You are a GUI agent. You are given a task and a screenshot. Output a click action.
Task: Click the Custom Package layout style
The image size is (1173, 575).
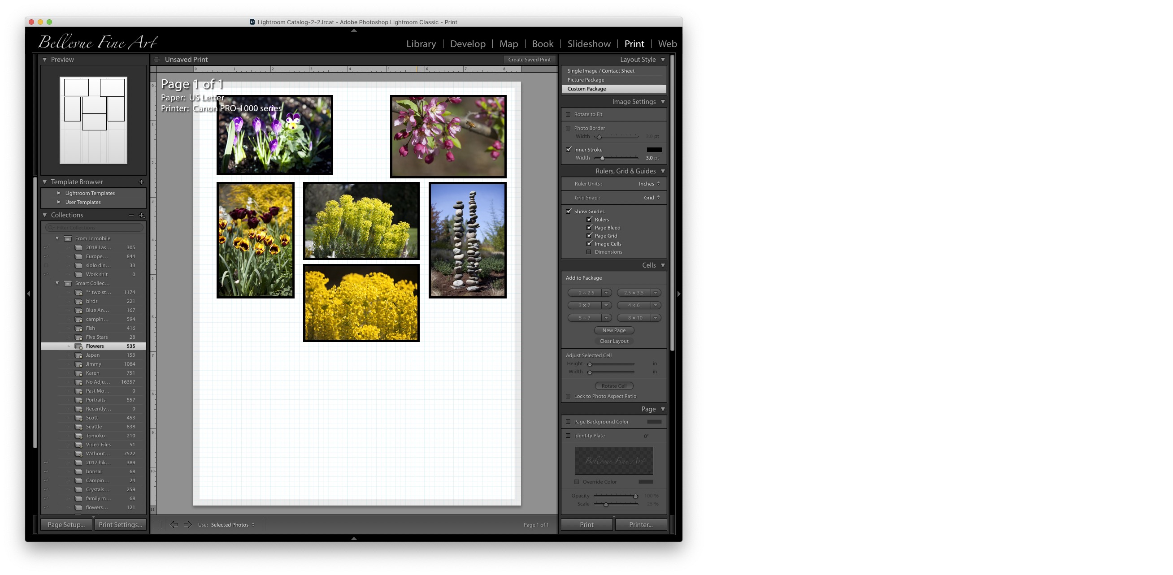[x=613, y=88]
